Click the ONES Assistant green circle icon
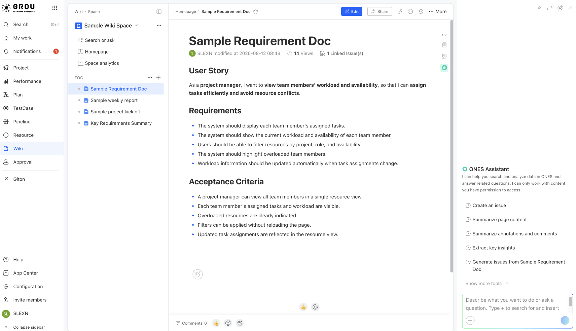The width and height of the screenshot is (576, 331). tap(444, 68)
